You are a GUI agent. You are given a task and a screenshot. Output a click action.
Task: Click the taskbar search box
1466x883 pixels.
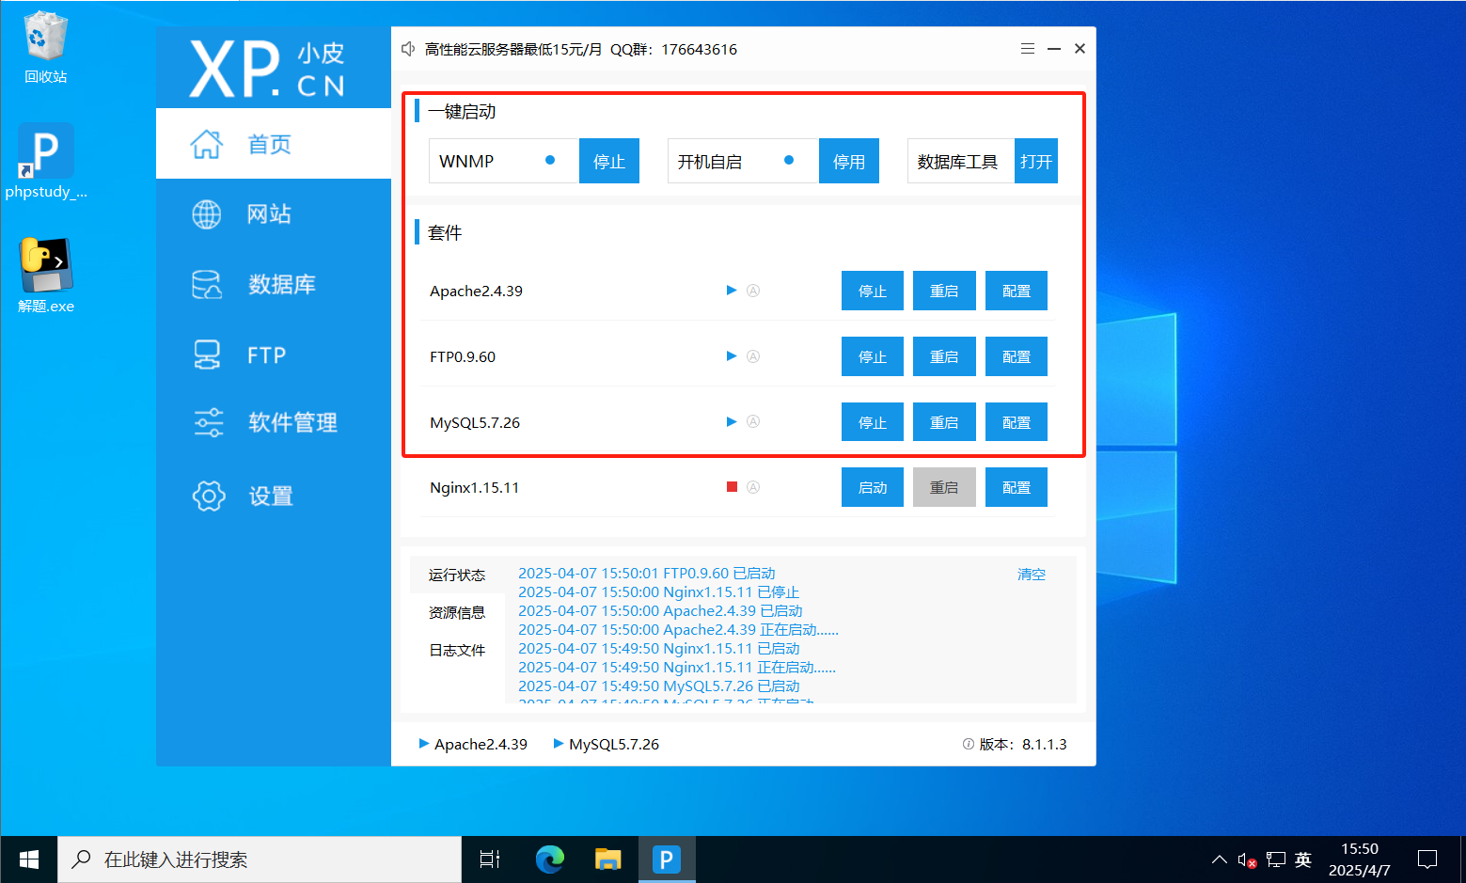coord(260,859)
